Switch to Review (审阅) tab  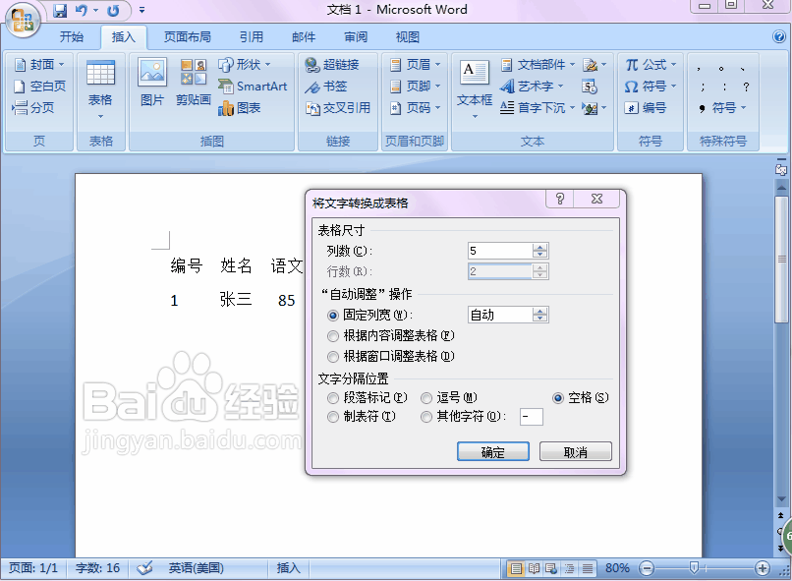356,37
